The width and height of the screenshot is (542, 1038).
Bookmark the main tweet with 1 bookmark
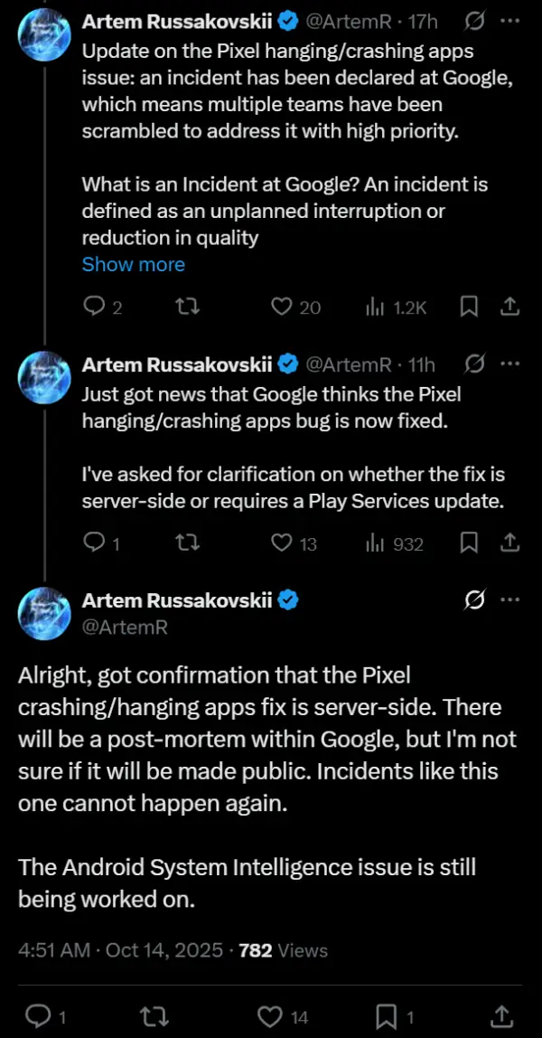click(x=388, y=1015)
